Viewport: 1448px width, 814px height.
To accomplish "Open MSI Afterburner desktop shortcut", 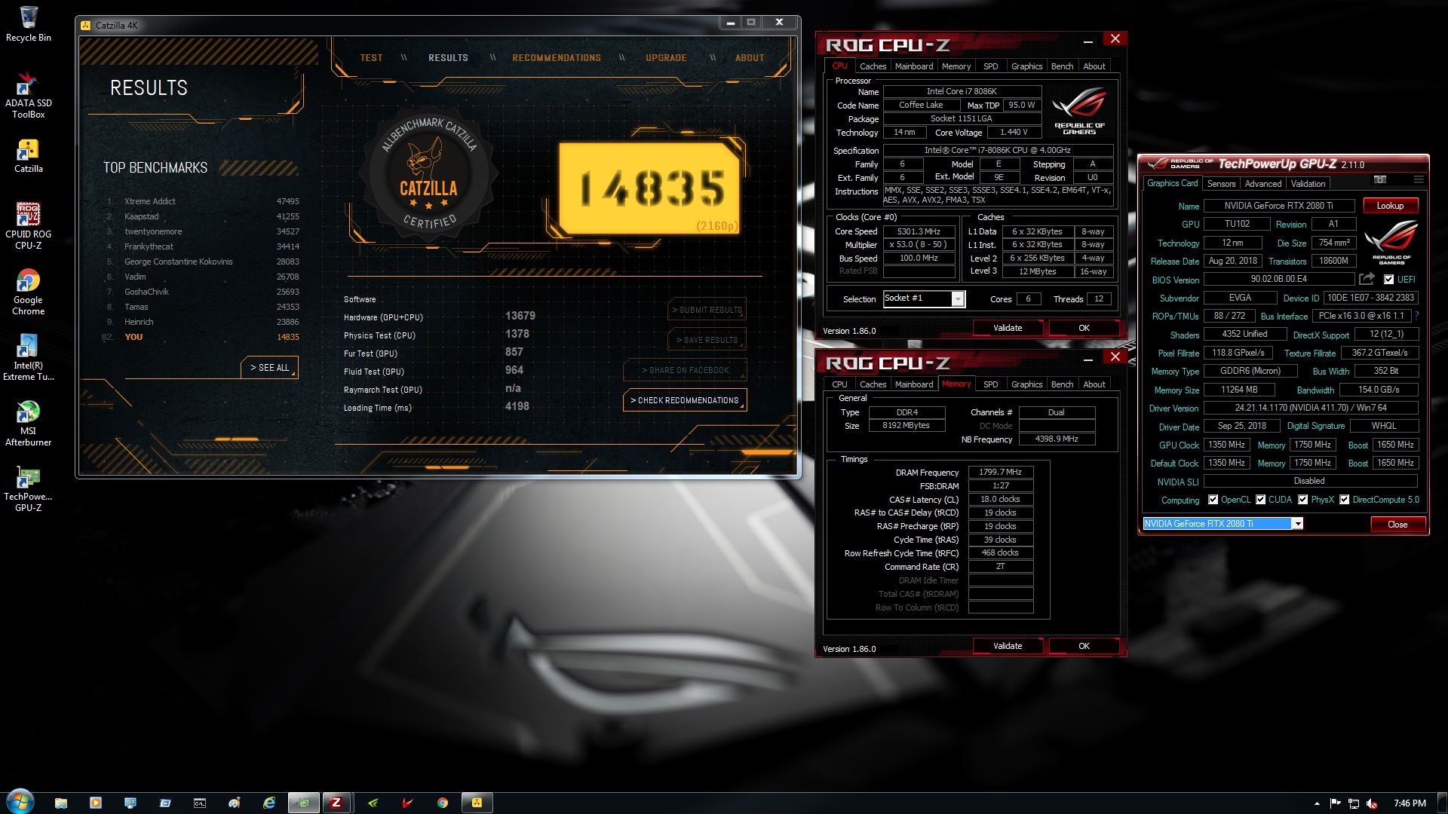I will click(x=28, y=424).
